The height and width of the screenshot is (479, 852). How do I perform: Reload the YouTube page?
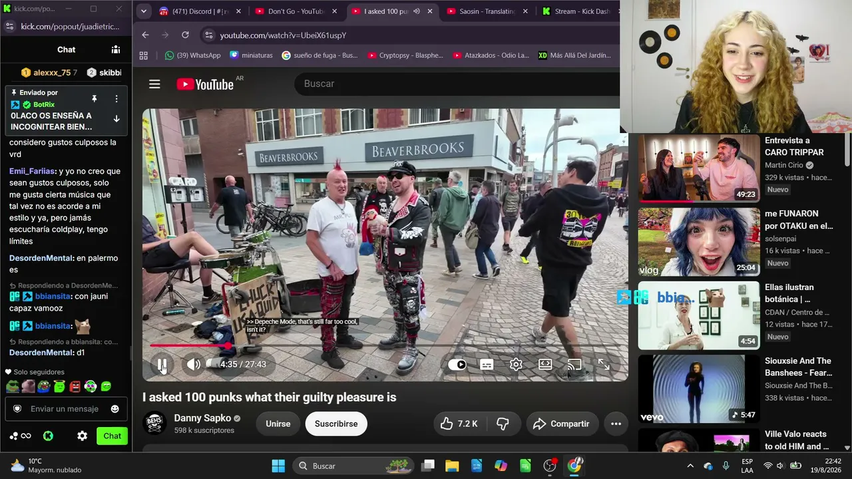coord(185,35)
